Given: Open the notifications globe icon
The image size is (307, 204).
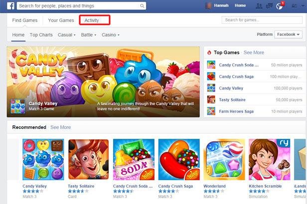Looking at the screenshot, I should (280, 6).
